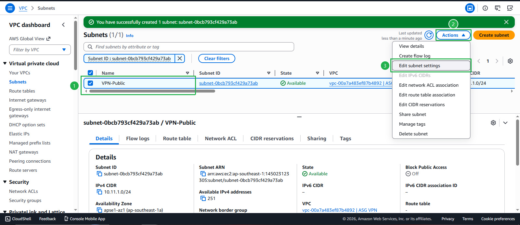Switch to the Sharing tab
Viewport: 520px width, 225px height.
tap(317, 139)
